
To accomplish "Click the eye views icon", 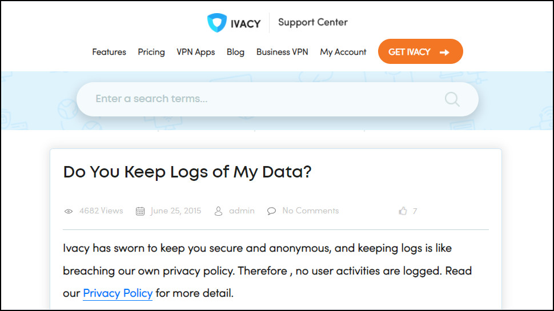I will (69, 211).
